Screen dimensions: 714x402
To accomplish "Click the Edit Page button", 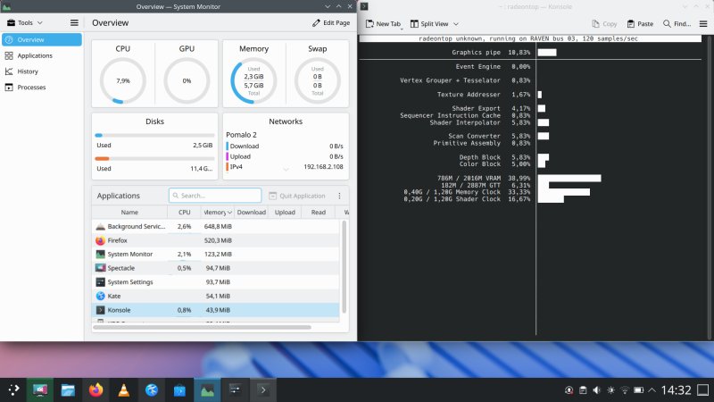I will (330, 22).
